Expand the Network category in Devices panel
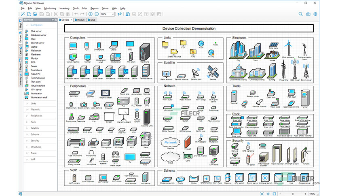 [27, 110]
